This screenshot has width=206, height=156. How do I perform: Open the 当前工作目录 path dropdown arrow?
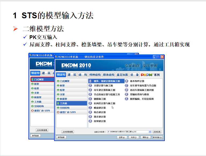[150, 132]
